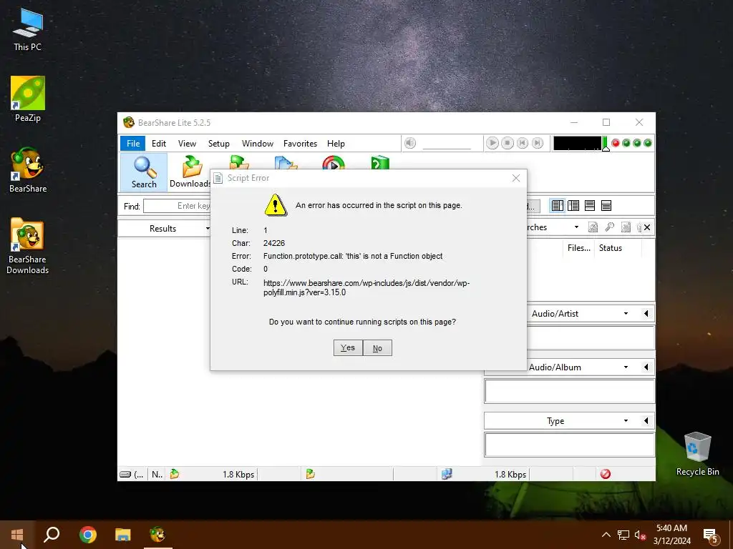The width and height of the screenshot is (733, 549).
Task: Click the volume slider line
Action: coord(447,149)
